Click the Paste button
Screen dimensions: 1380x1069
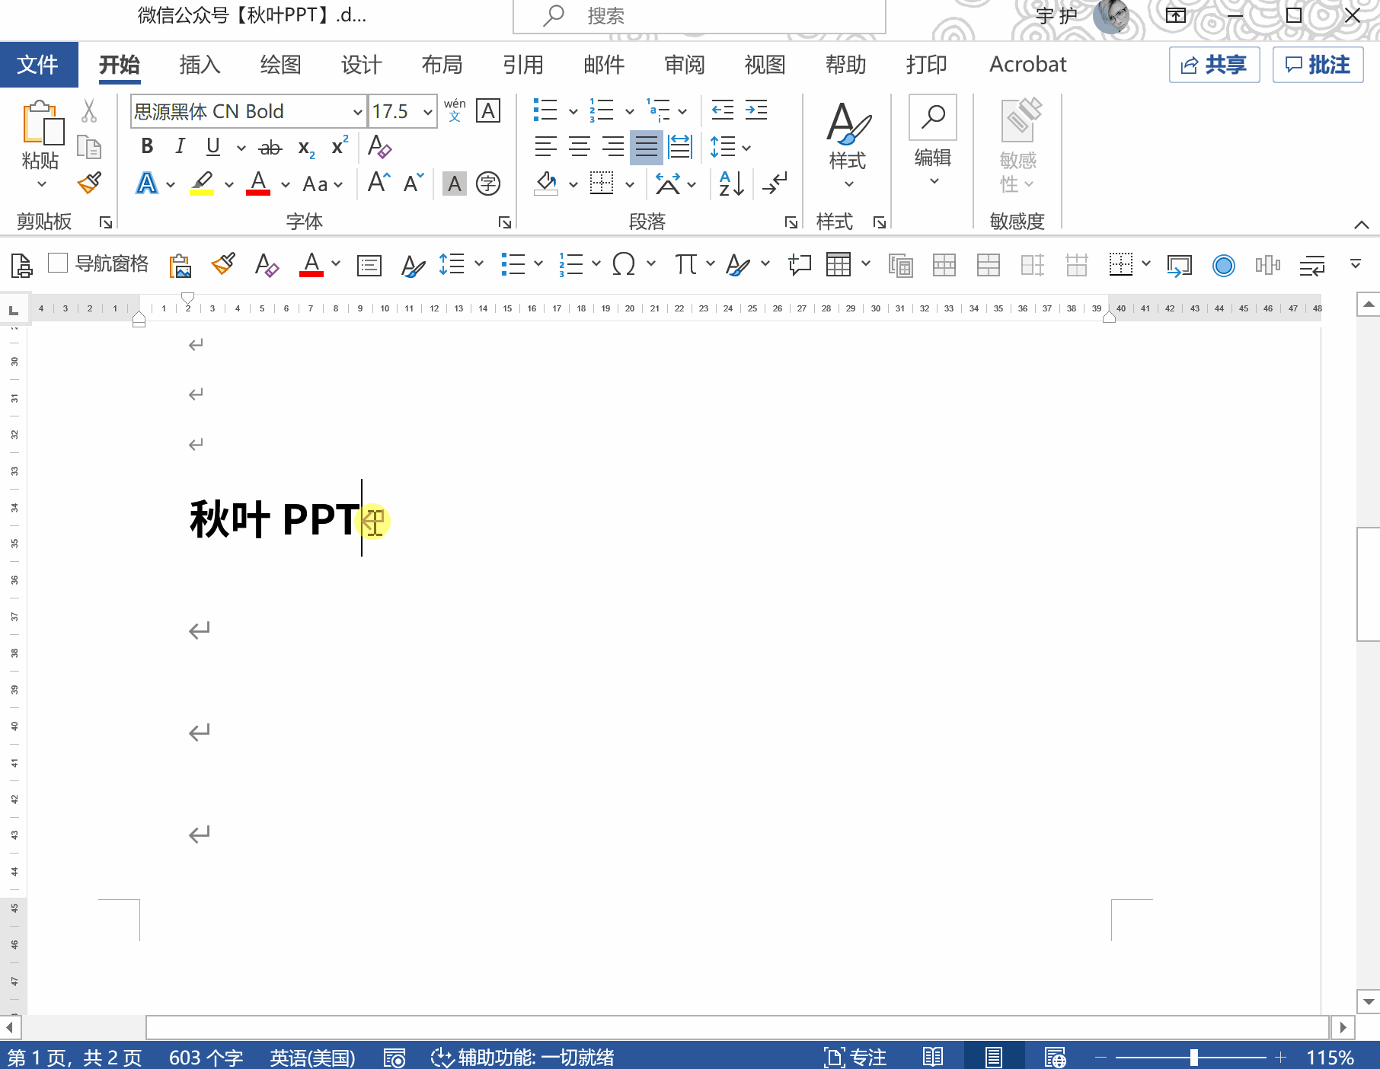point(42,123)
